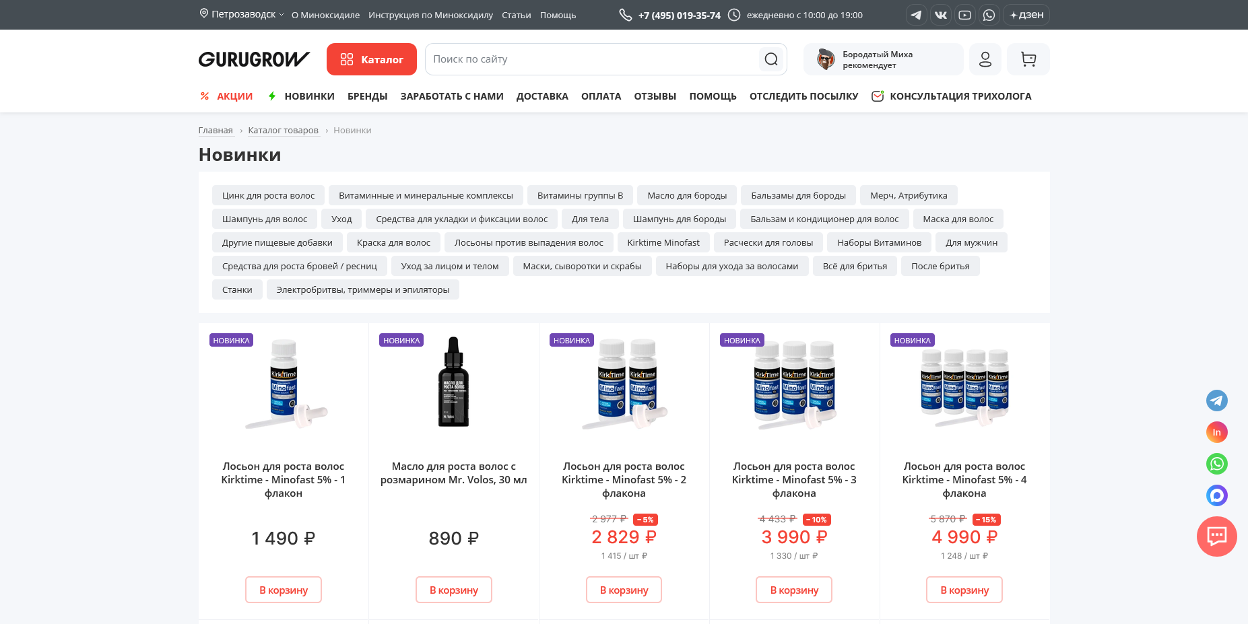Image resolution: width=1248 pixels, height=624 pixels.
Task: Open Minofast 5% - 3 флакона title
Action: [x=794, y=479]
